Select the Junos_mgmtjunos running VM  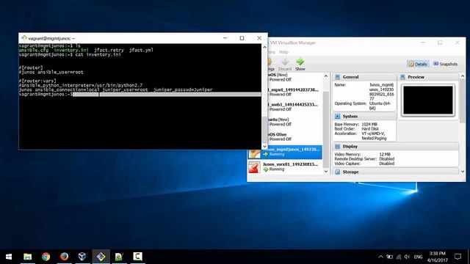tap(285, 152)
